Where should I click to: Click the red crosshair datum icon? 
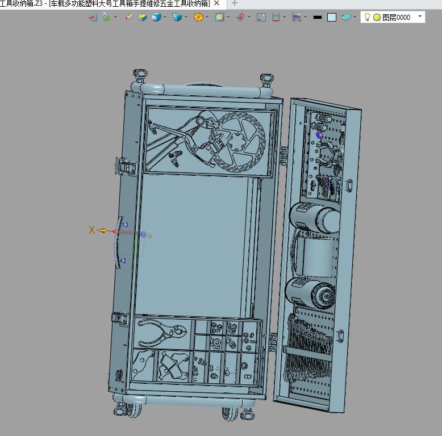click(240, 18)
